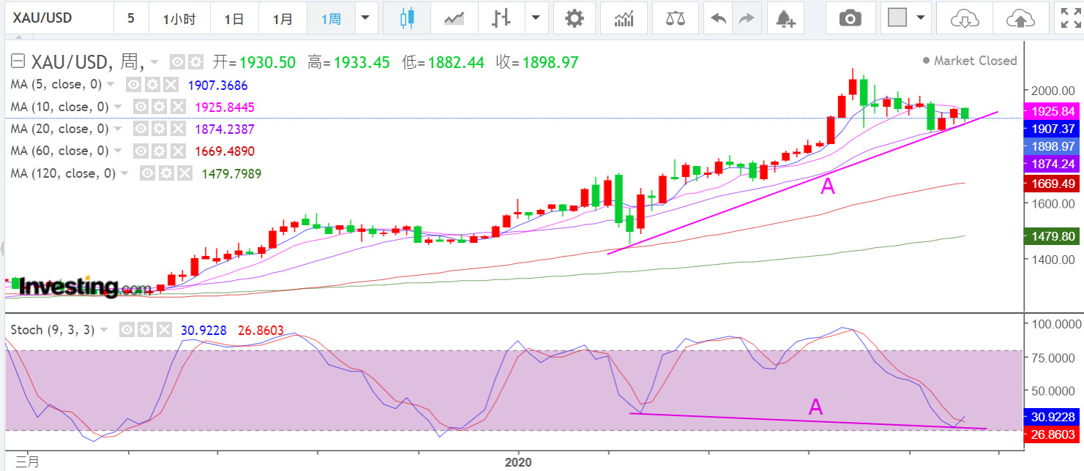
Task: Select the 1日 timeframe
Action: (234, 18)
